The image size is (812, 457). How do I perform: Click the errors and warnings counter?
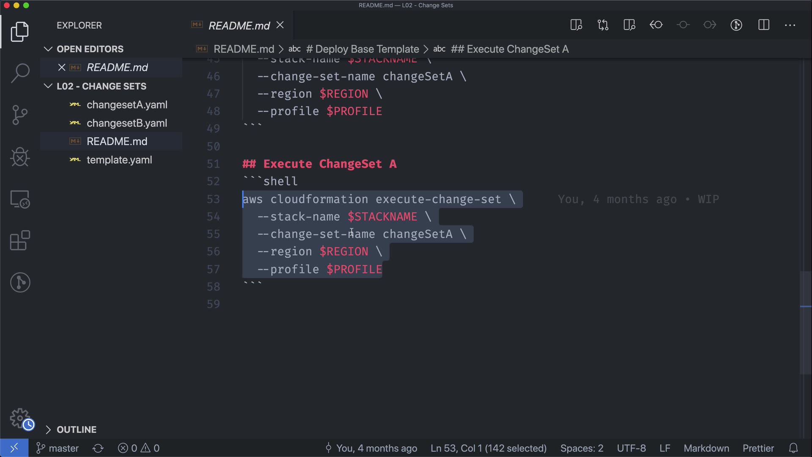click(139, 448)
